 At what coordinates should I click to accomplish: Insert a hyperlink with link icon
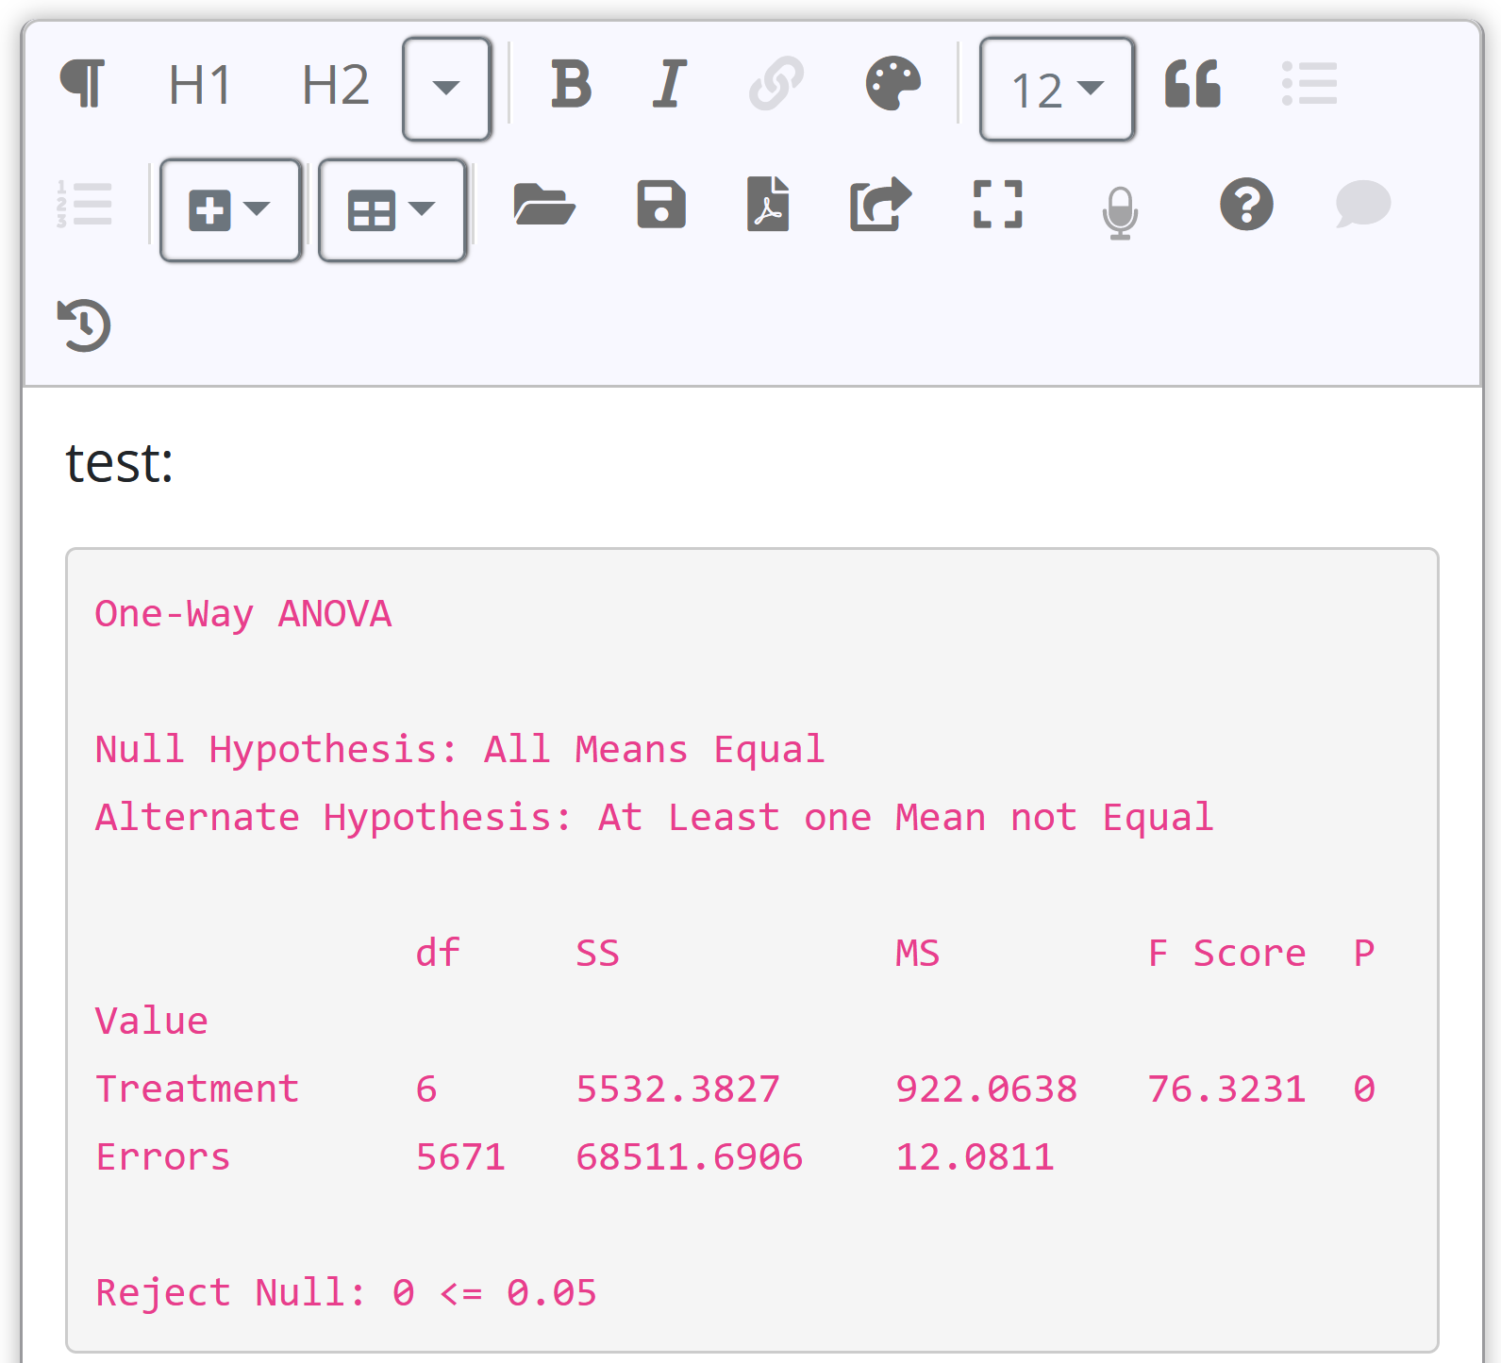(x=776, y=84)
